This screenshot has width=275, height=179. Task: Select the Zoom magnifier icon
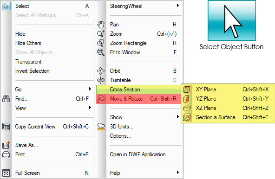[101, 34]
